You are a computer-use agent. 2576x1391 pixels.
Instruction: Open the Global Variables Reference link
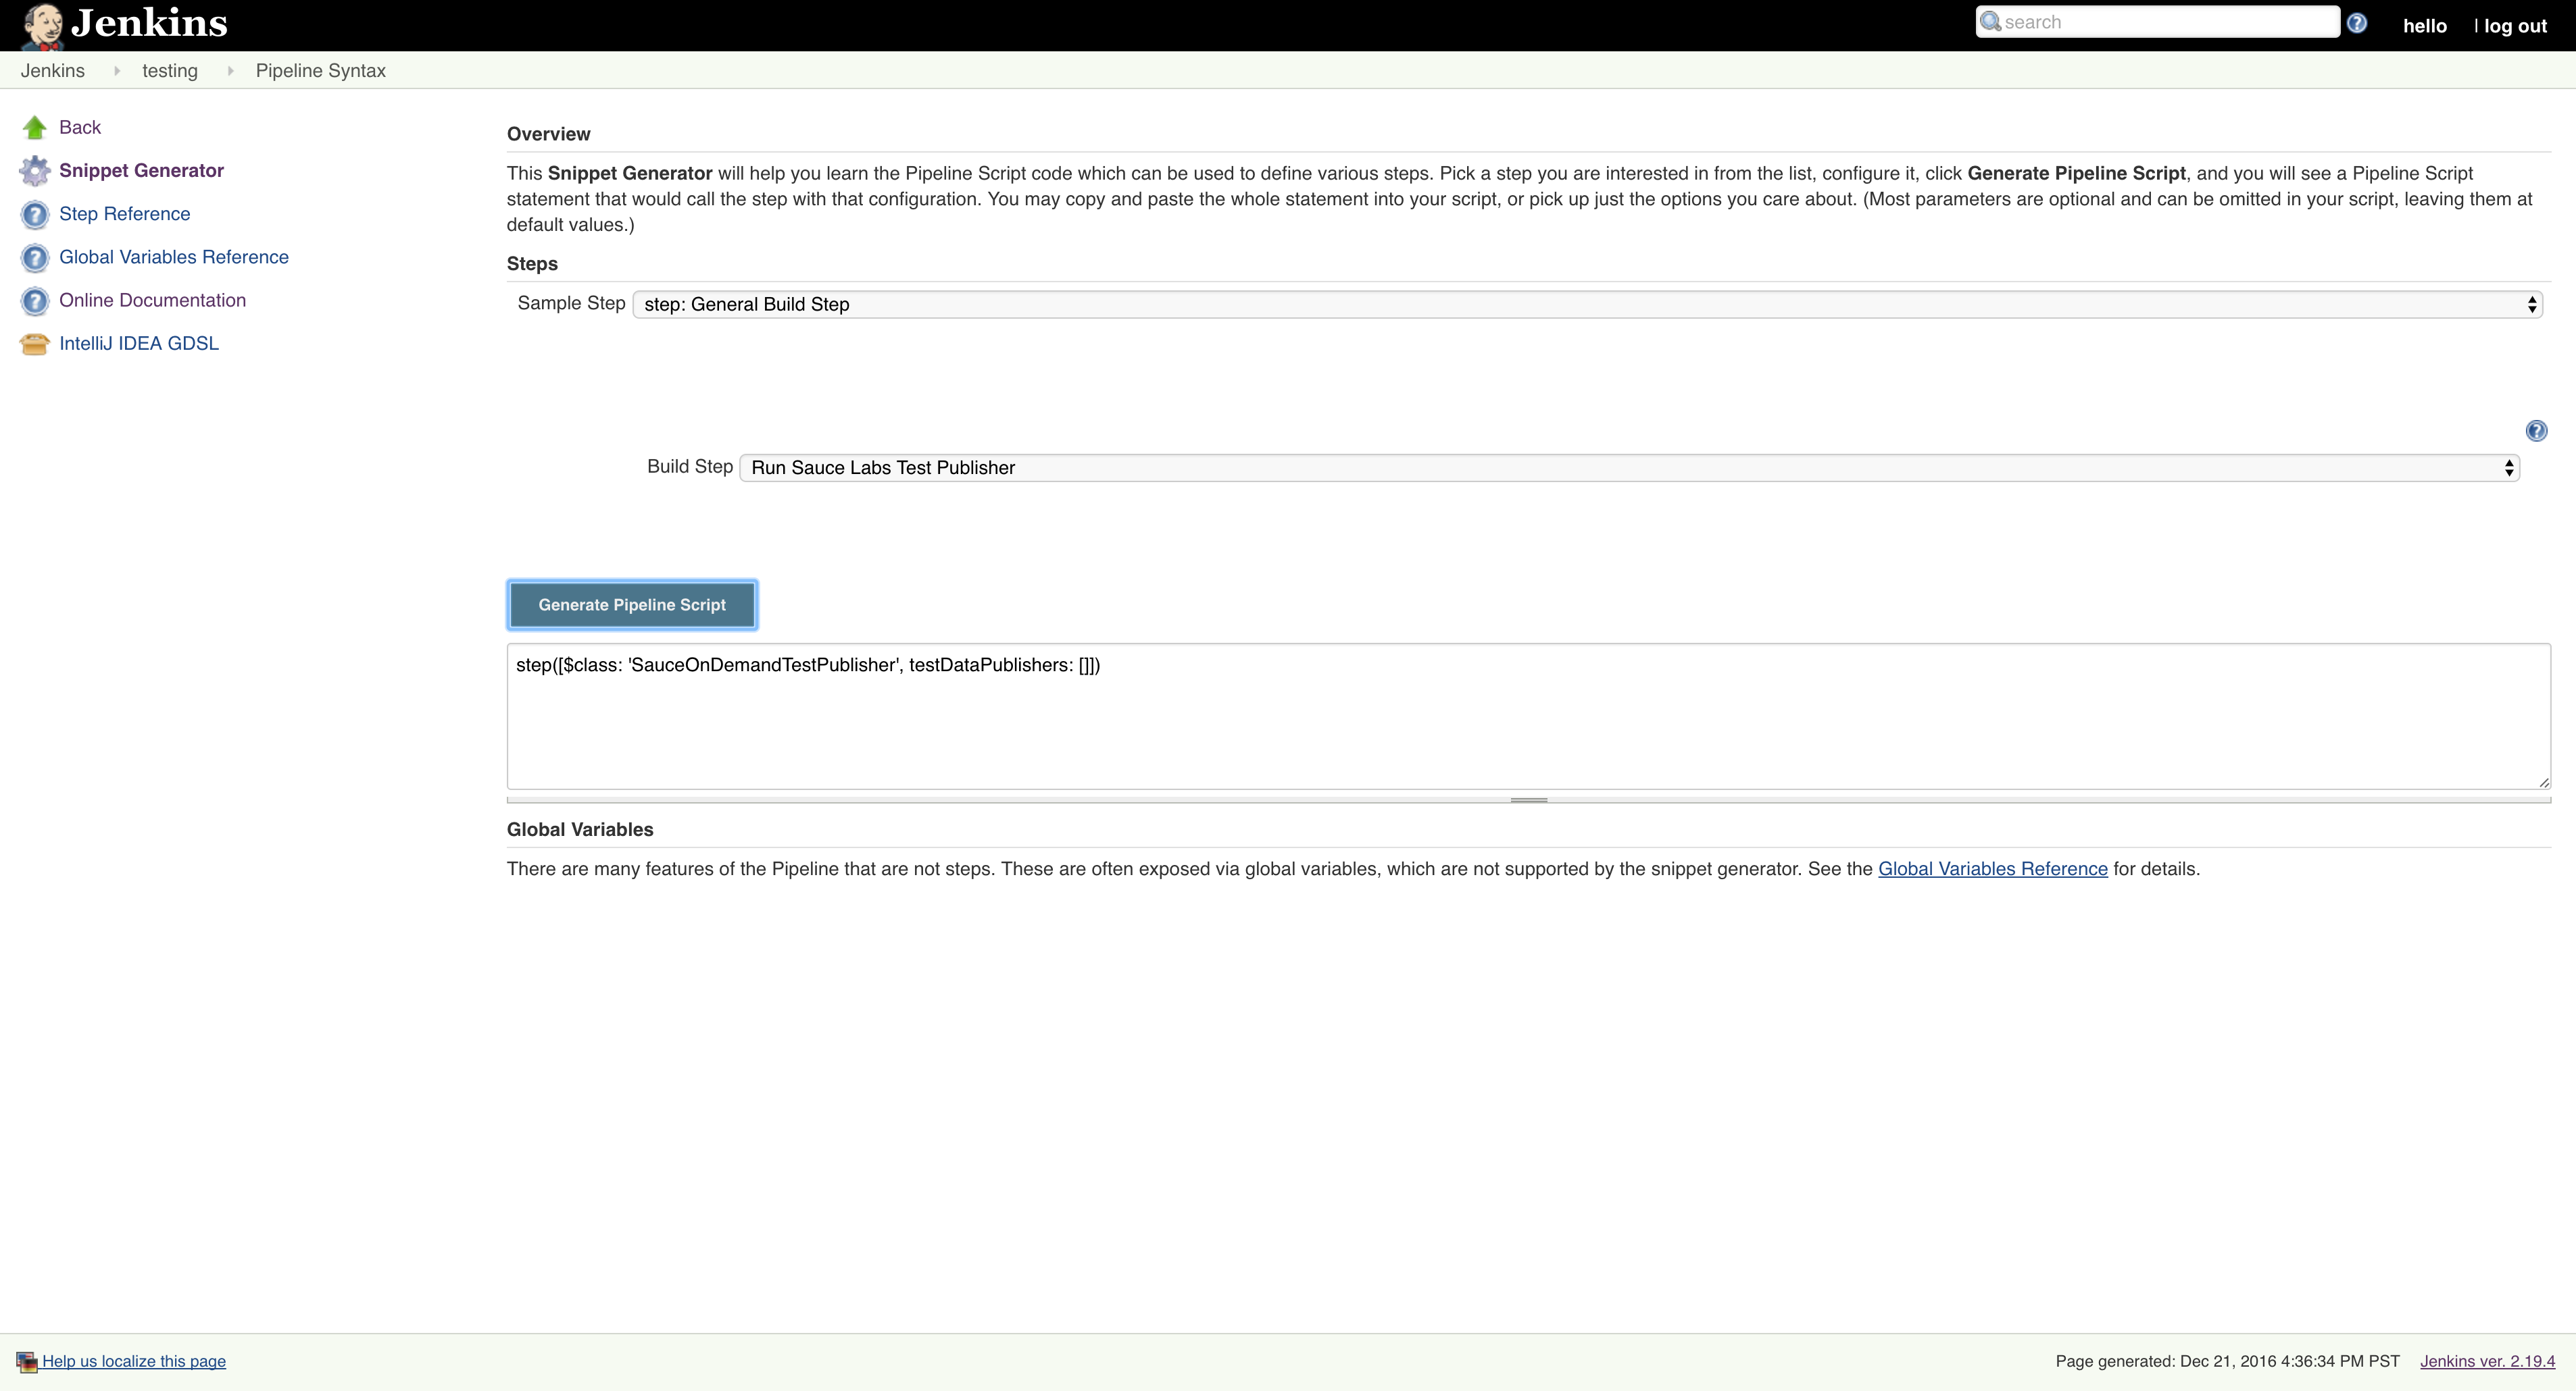(1992, 868)
